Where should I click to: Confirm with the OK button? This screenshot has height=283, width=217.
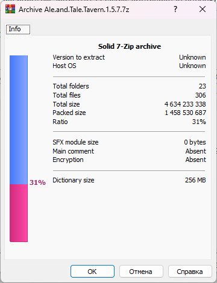click(92, 272)
